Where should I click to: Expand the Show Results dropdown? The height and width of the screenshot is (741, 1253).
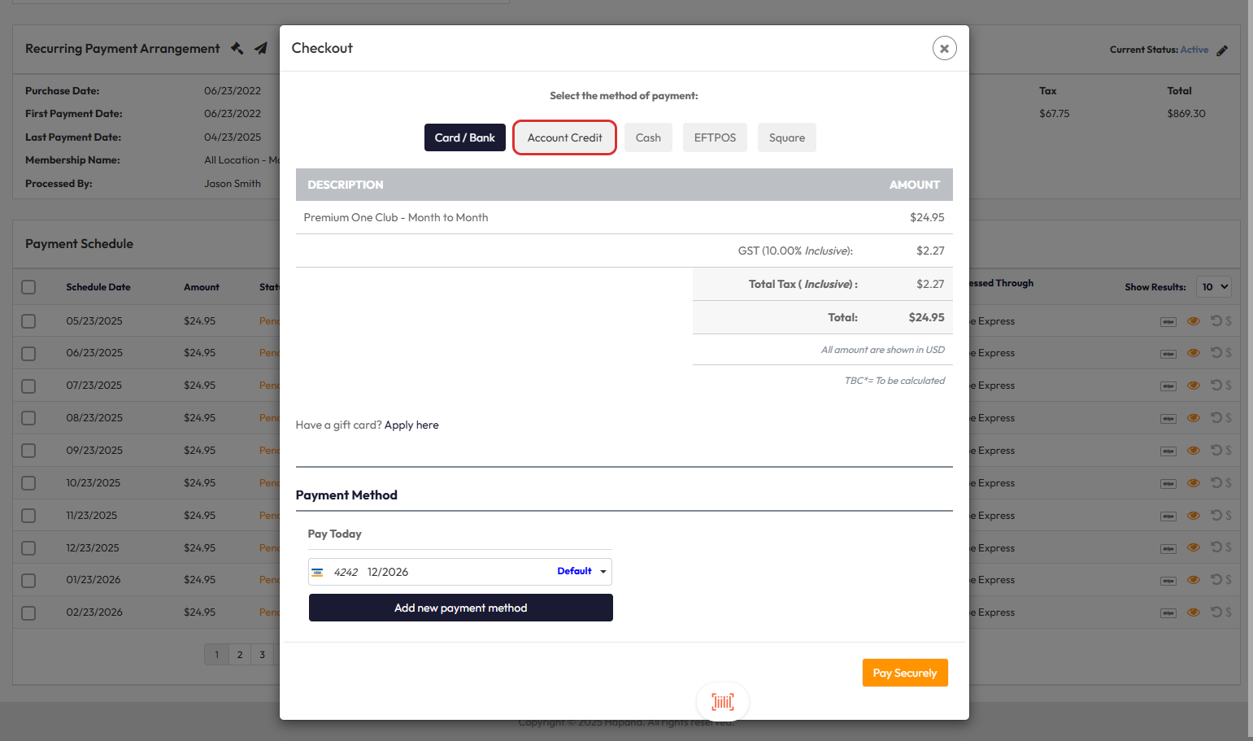[x=1215, y=287]
